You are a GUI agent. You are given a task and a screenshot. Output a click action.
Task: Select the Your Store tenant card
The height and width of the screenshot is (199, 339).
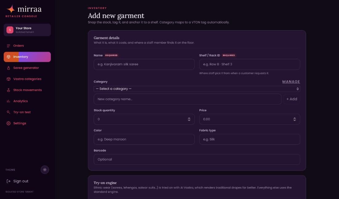(x=27, y=30)
